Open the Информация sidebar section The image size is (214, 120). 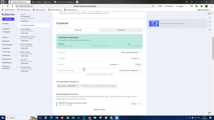(7, 63)
